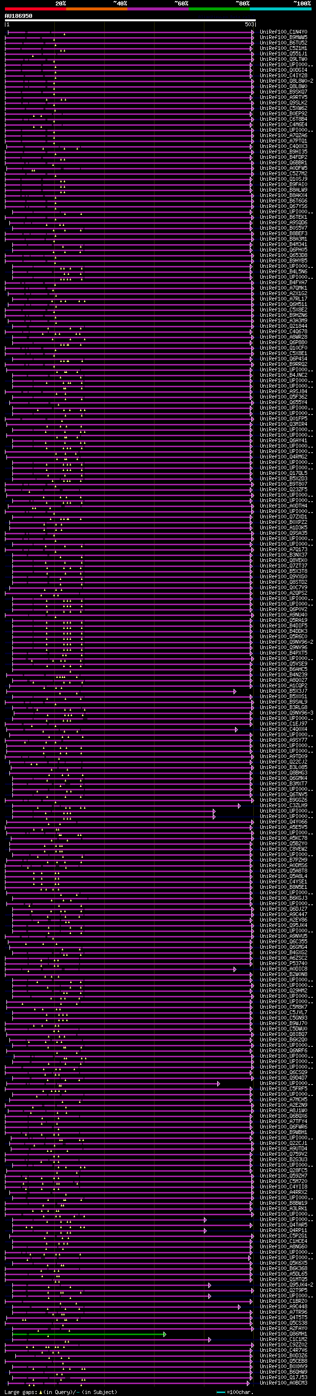This screenshot has width=316, height=1396.
Task: Click the orange ~40% identity color bar
Action: [x=97, y=9]
